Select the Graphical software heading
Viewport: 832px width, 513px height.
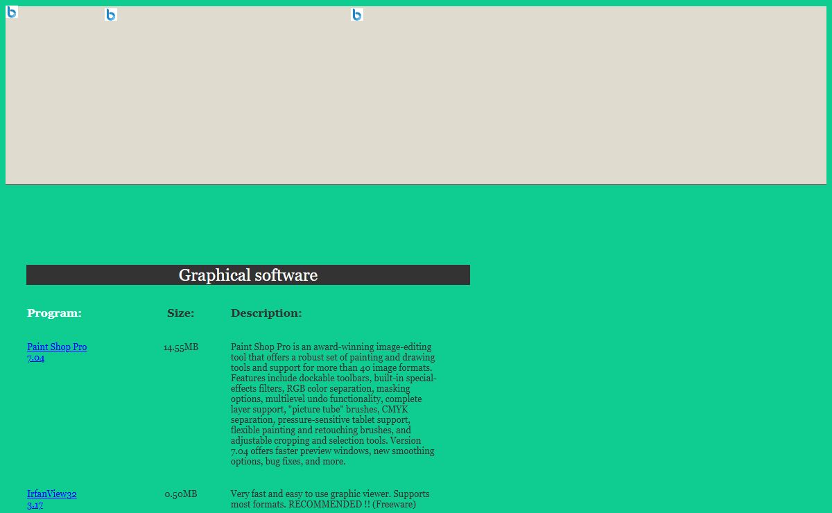pos(248,275)
